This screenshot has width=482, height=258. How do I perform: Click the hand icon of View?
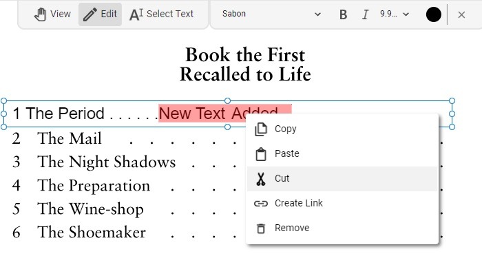40,14
